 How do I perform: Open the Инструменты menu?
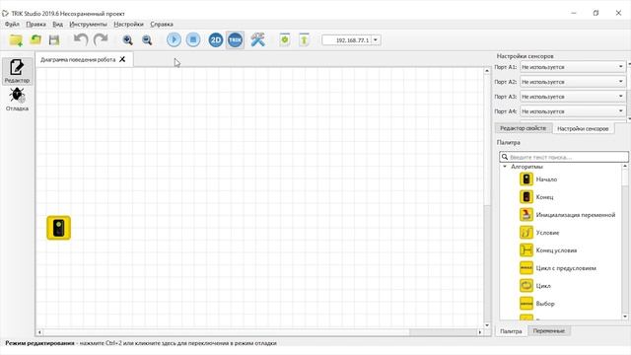pos(88,24)
